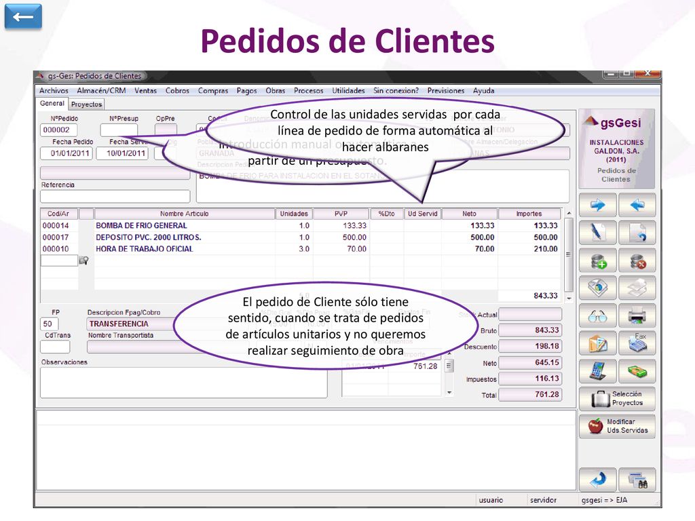This screenshot has width=695, height=521.
Task: Click the Total value 761.28 field
Action: tap(530, 394)
